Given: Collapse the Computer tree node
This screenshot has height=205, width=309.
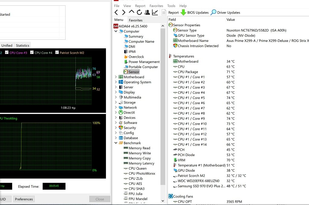Looking at the screenshot, I should [116, 31].
